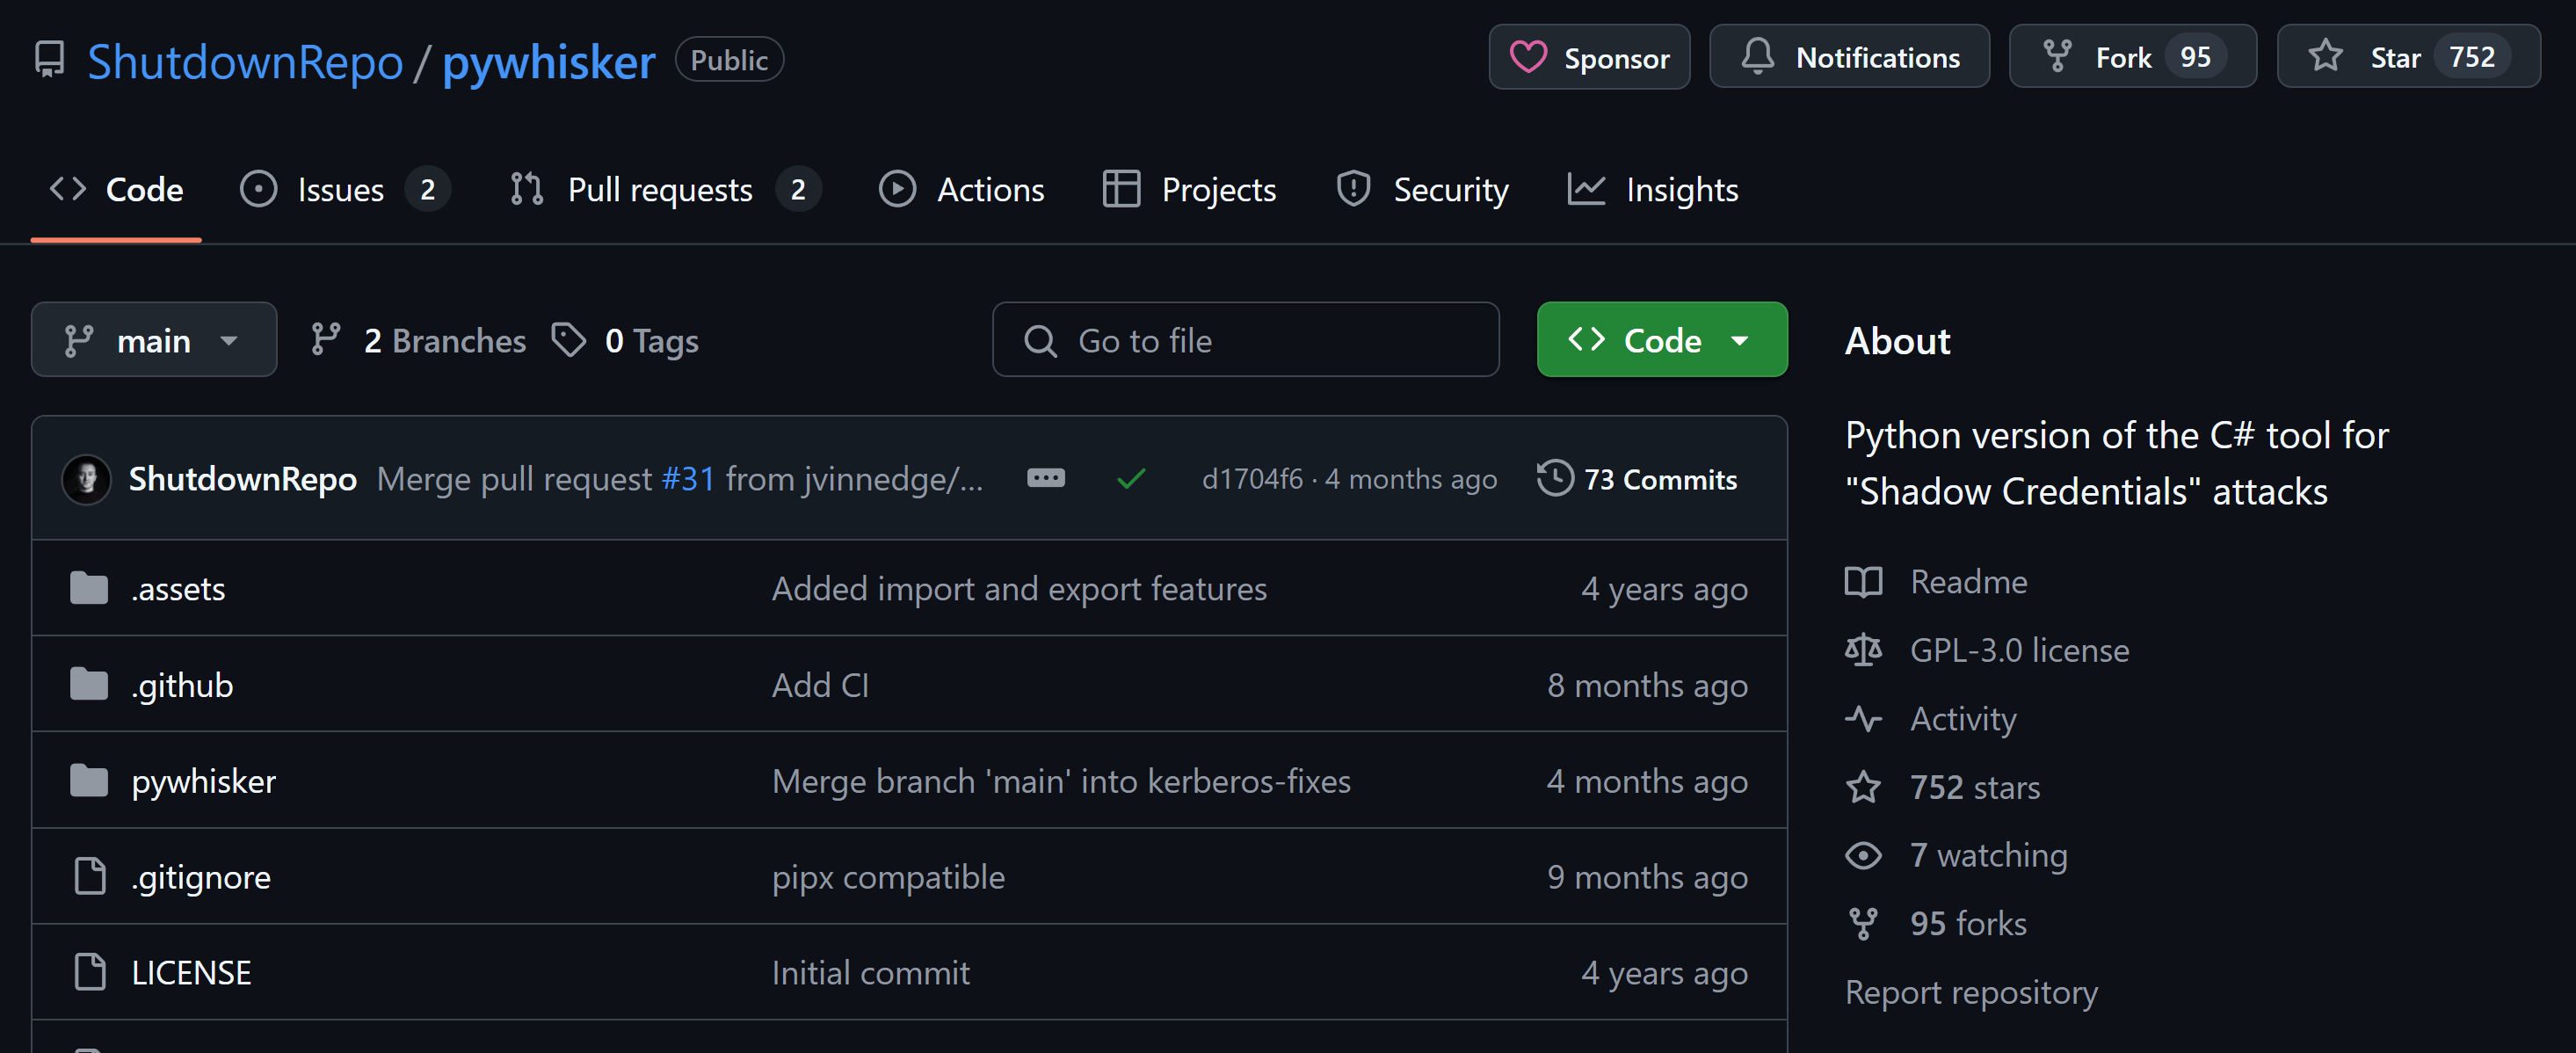2576x1053 pixels.
Task: Go to the Actions tab
Action: (x=961, y=189)
